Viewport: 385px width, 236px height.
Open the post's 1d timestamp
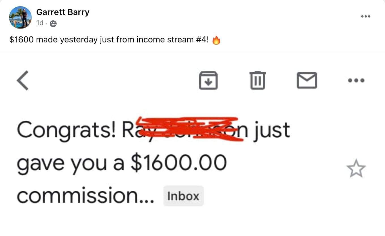point(40,23)
